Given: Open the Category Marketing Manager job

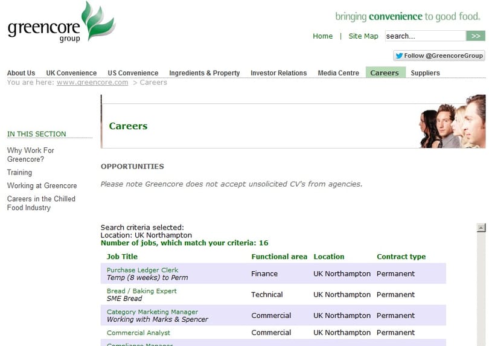Looking at the screenshot, I should [x=152, y=312].
